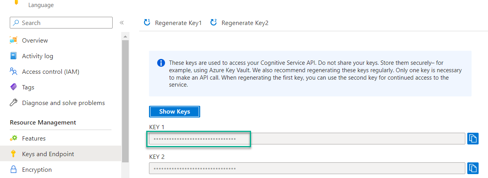The width and height of the screenshot is (488, 178).
Task: Click the Encryption lock icon
Action: tap(14, 169)
